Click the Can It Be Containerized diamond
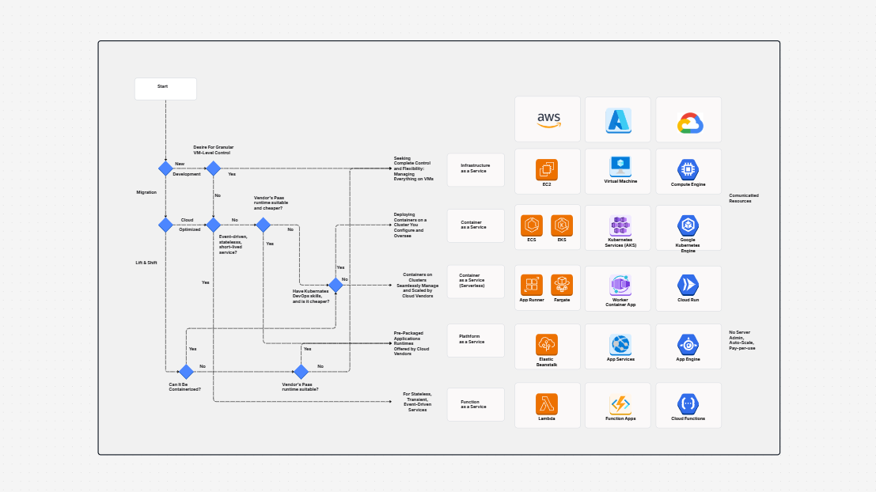The width and height of the screenshot is (876, 492). pos(186,372)
